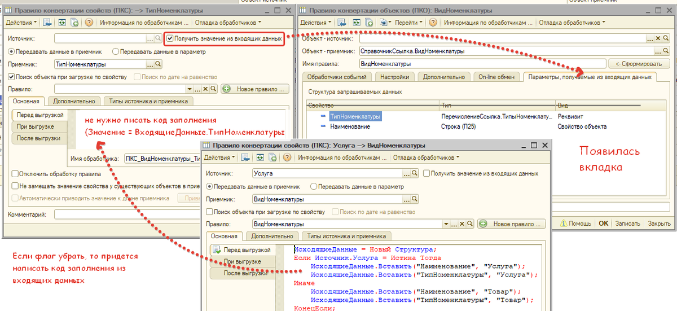Click Записать in the ПКО window

pos(627,224)
